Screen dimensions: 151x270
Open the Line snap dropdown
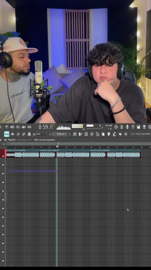coord(41,134)
